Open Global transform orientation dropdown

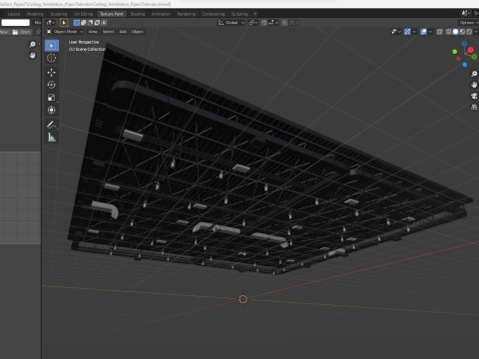pos(232,23)
